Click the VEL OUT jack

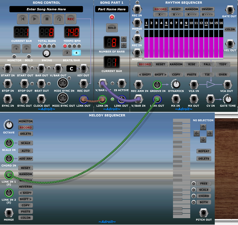pyautogui.click(x=230, y=44)
